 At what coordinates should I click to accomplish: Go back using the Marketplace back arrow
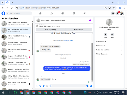3,18
